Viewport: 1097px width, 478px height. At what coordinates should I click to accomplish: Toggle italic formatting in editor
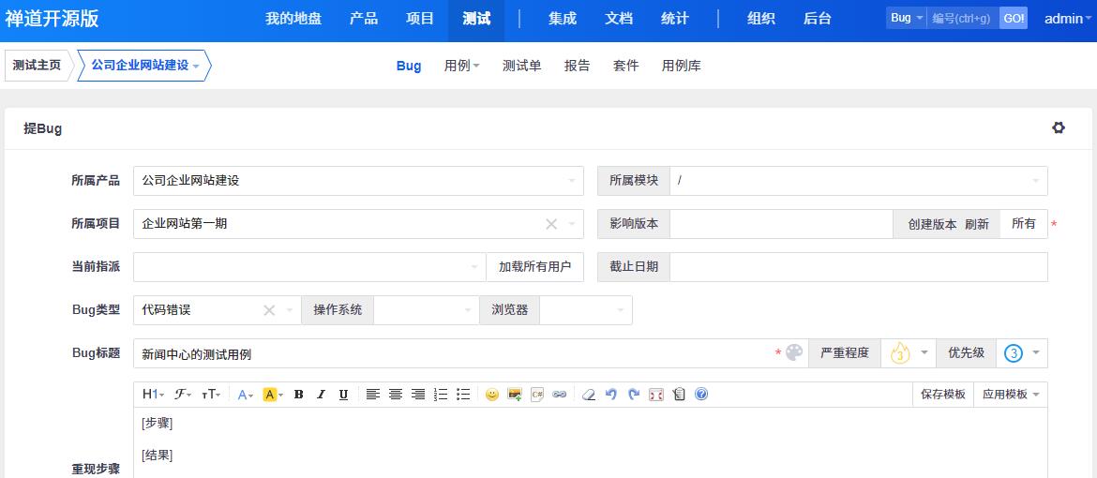coord(321,395)
